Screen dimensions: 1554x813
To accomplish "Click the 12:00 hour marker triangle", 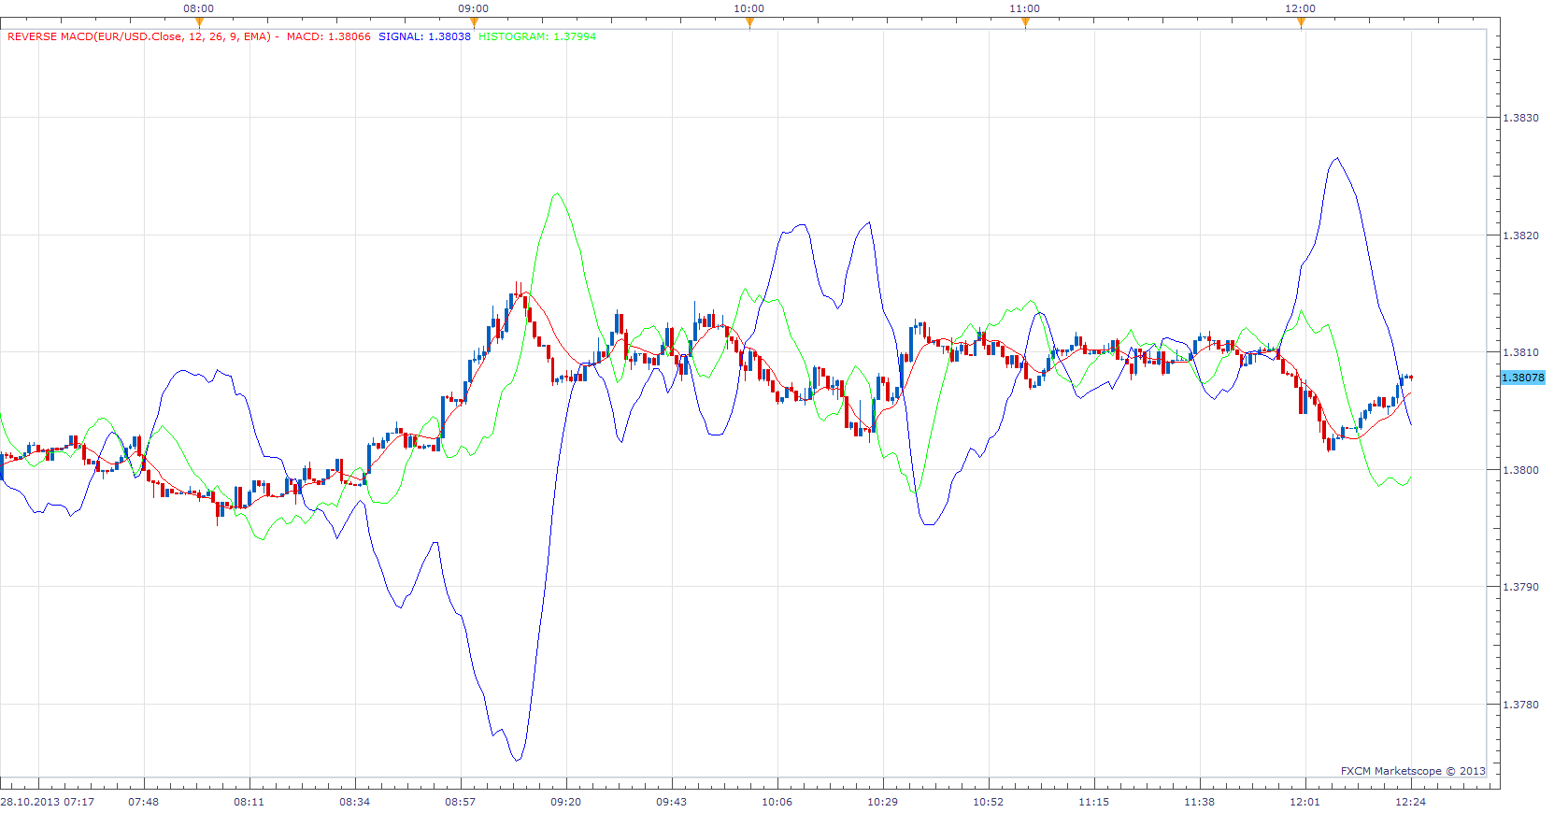I will pos(1301,22).
